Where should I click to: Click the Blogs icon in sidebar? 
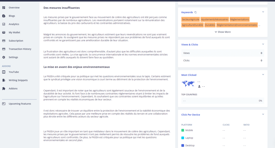(4, 16)
